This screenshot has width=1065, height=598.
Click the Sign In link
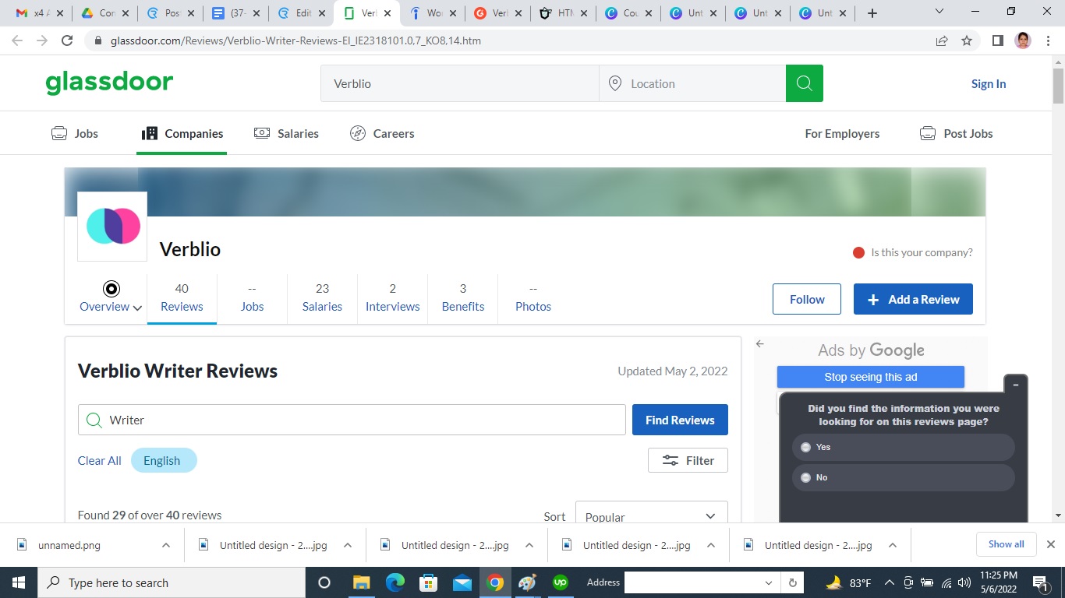[989, 84]
